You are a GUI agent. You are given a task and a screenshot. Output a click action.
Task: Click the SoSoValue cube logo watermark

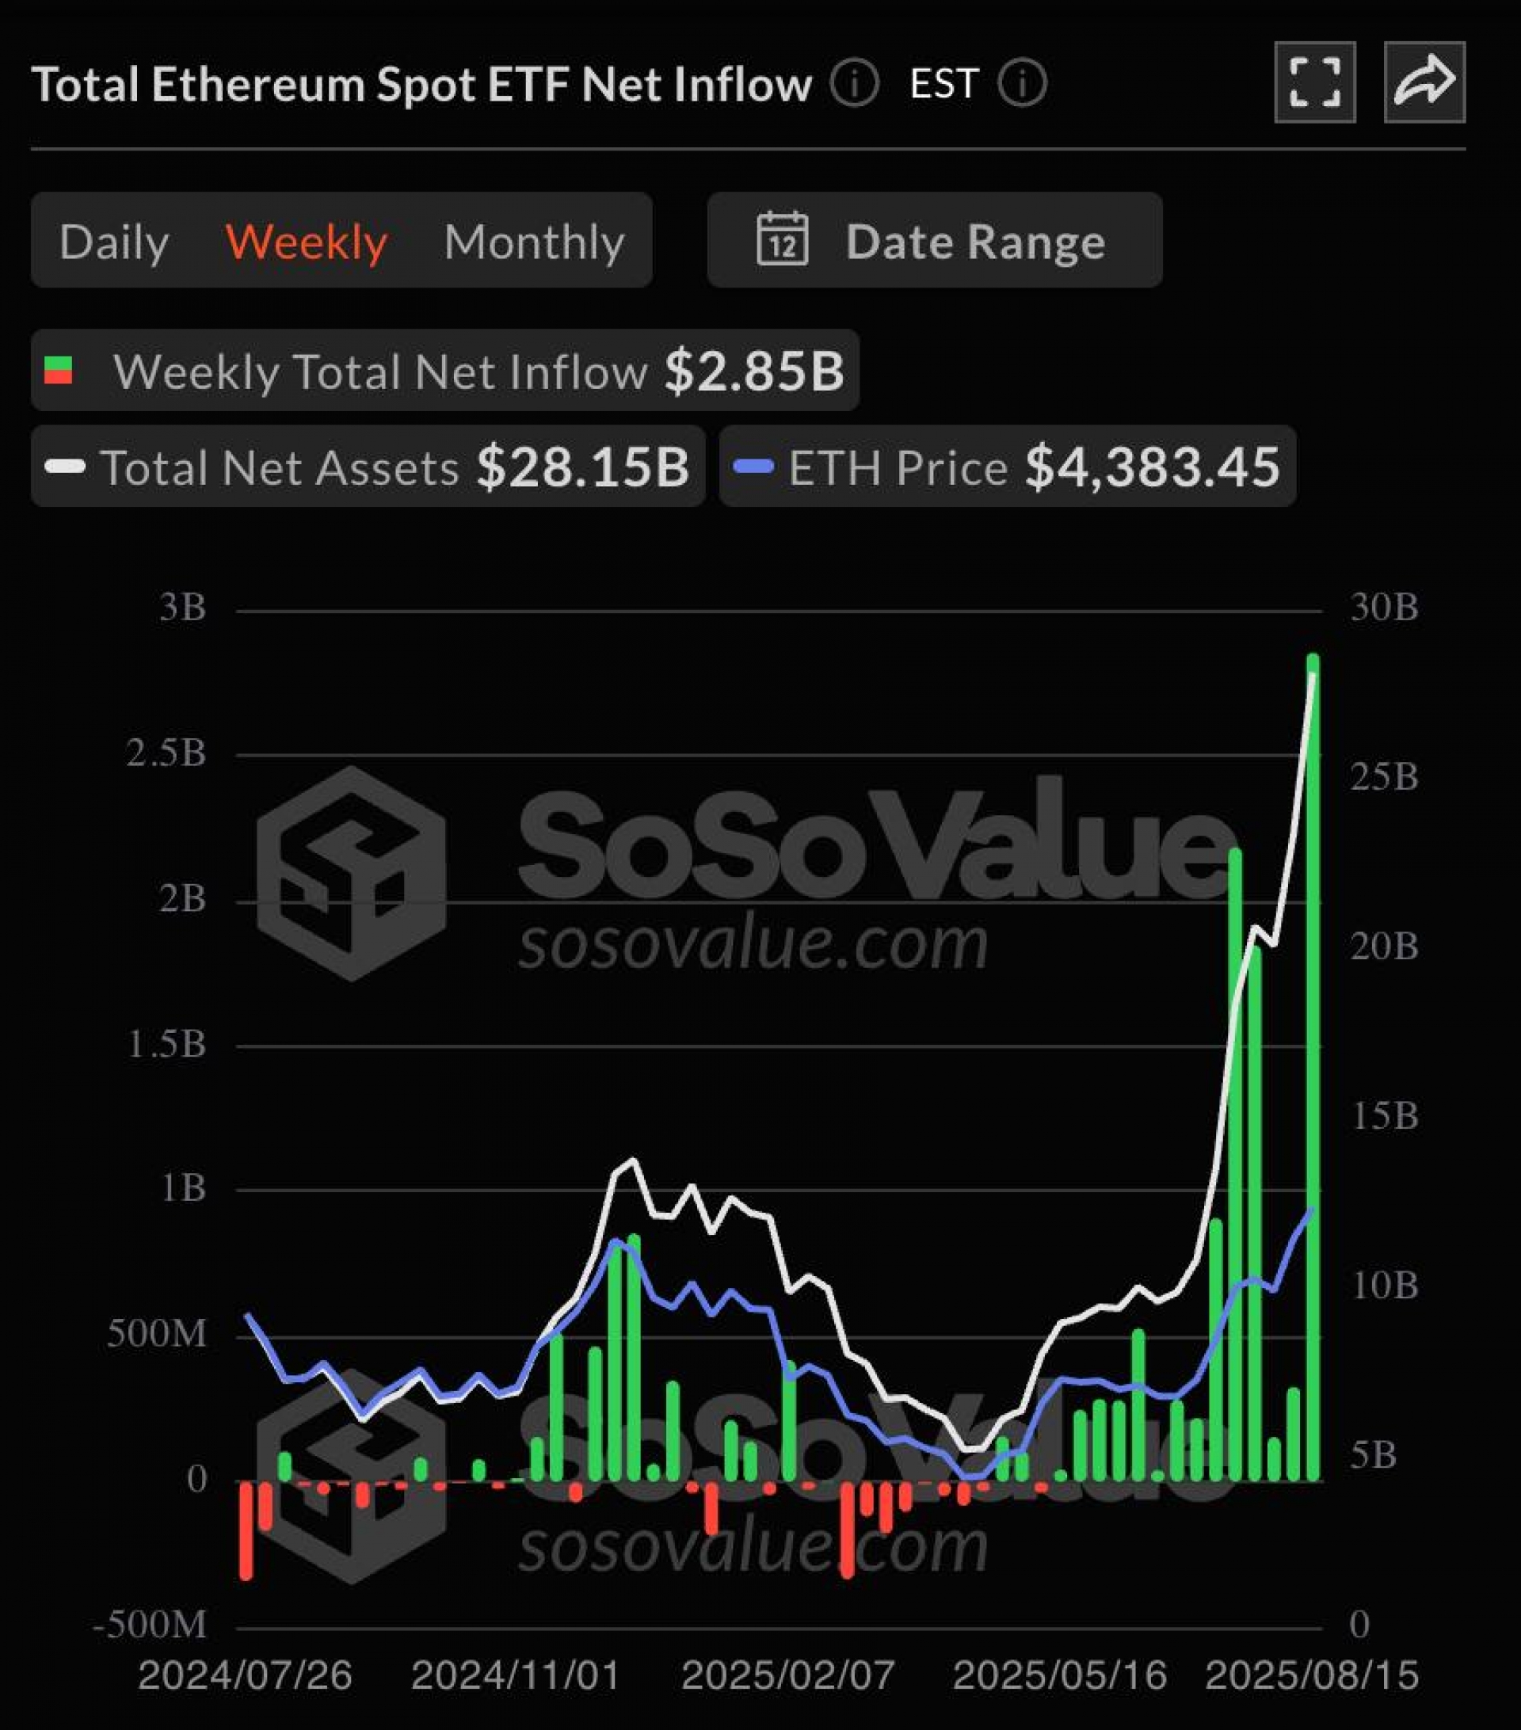[350, 874]
